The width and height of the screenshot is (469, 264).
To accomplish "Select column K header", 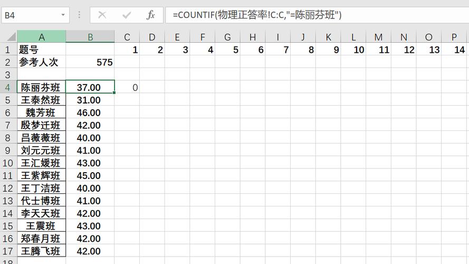I will pyautogui.click(x=328, y=37).
